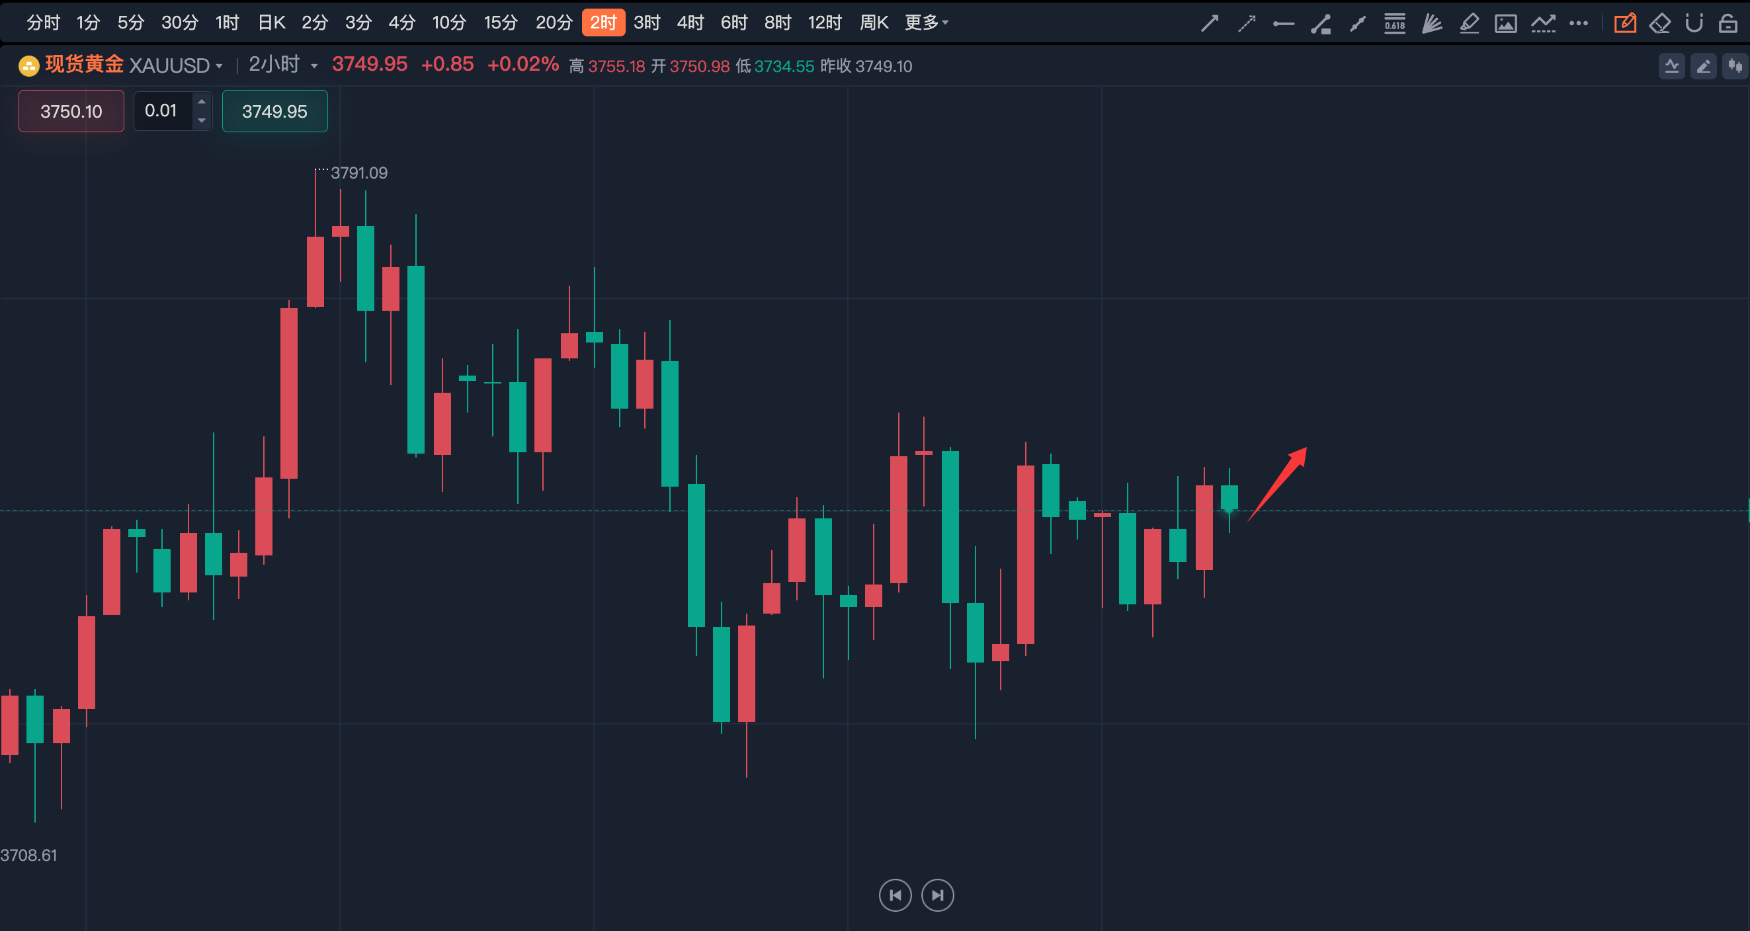Click the highlighter marker tool
The image size is (1750, 931).
coord(1469,24)
